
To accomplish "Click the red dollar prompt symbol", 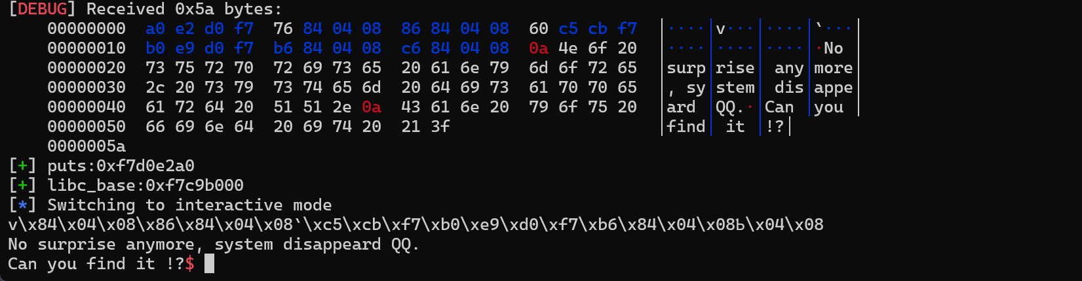I will tap(190, 264).
